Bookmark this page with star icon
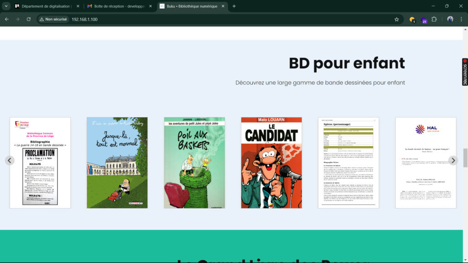The height and width of the screenshot is (263, 468). coord(396,19)
